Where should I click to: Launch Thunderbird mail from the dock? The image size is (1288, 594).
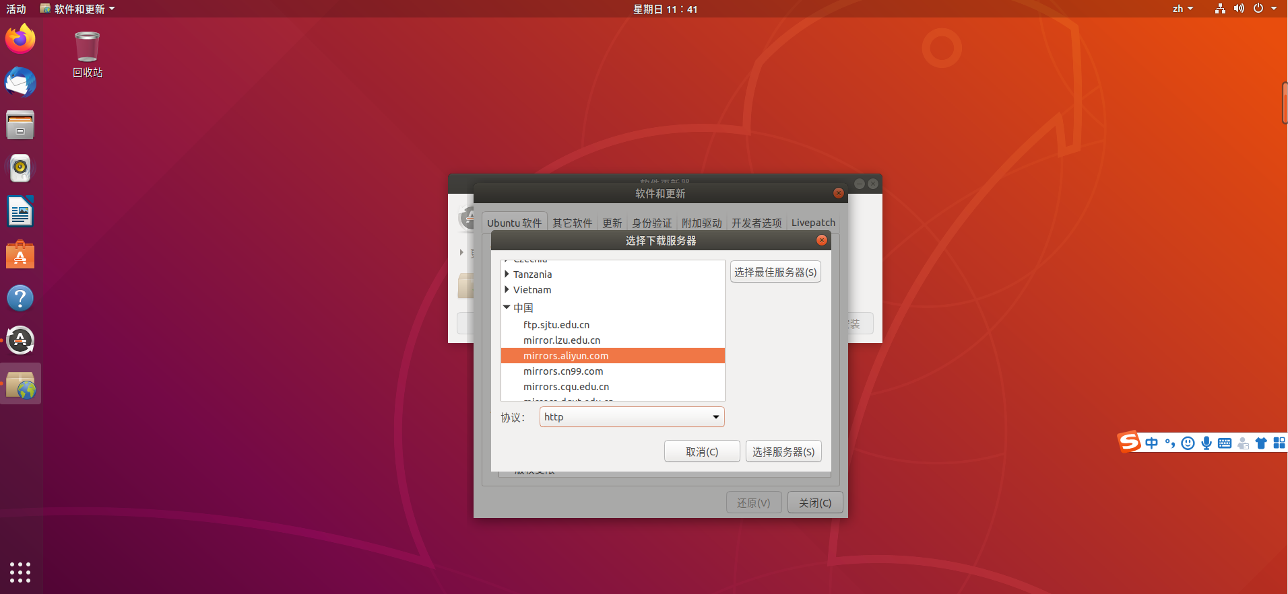tap(20, 82)
